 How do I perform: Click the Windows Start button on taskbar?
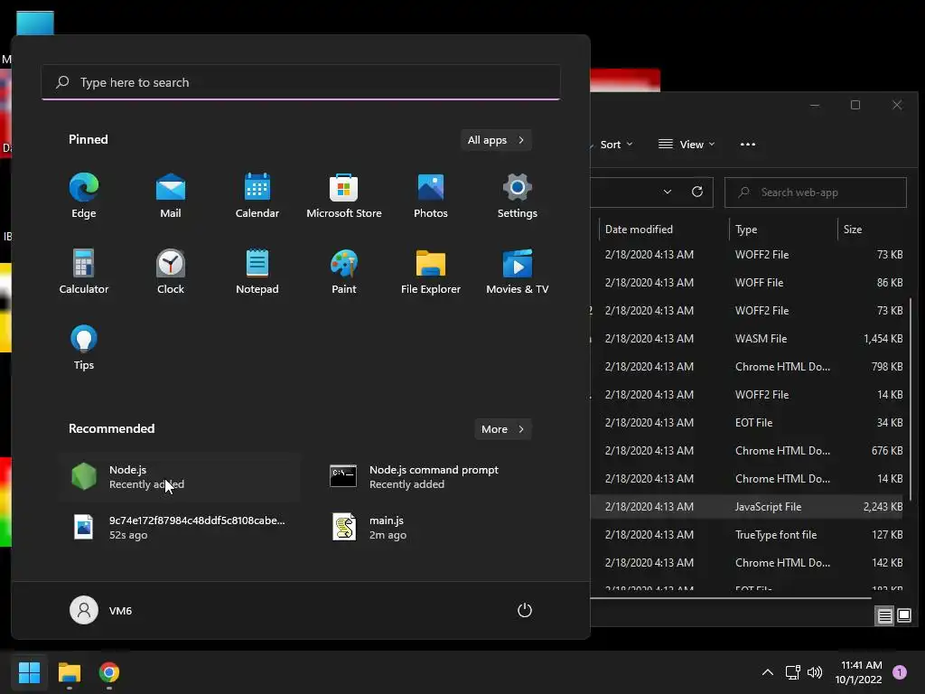click(29, 672)
